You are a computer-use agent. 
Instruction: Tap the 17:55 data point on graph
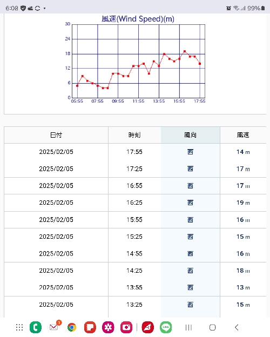click(200, 64)
